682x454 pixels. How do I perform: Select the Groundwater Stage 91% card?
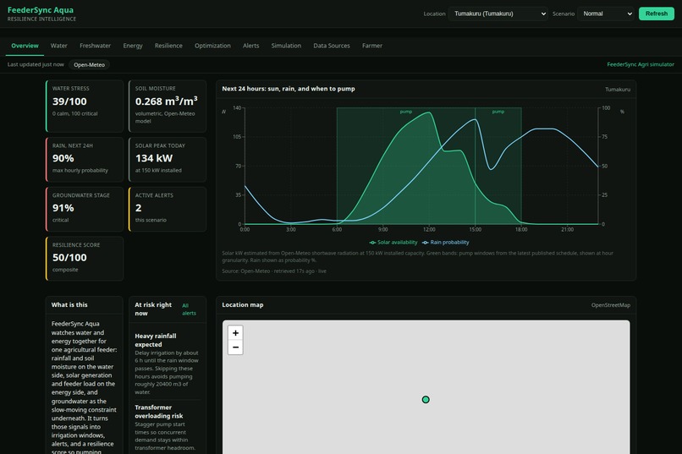point(85,209)
